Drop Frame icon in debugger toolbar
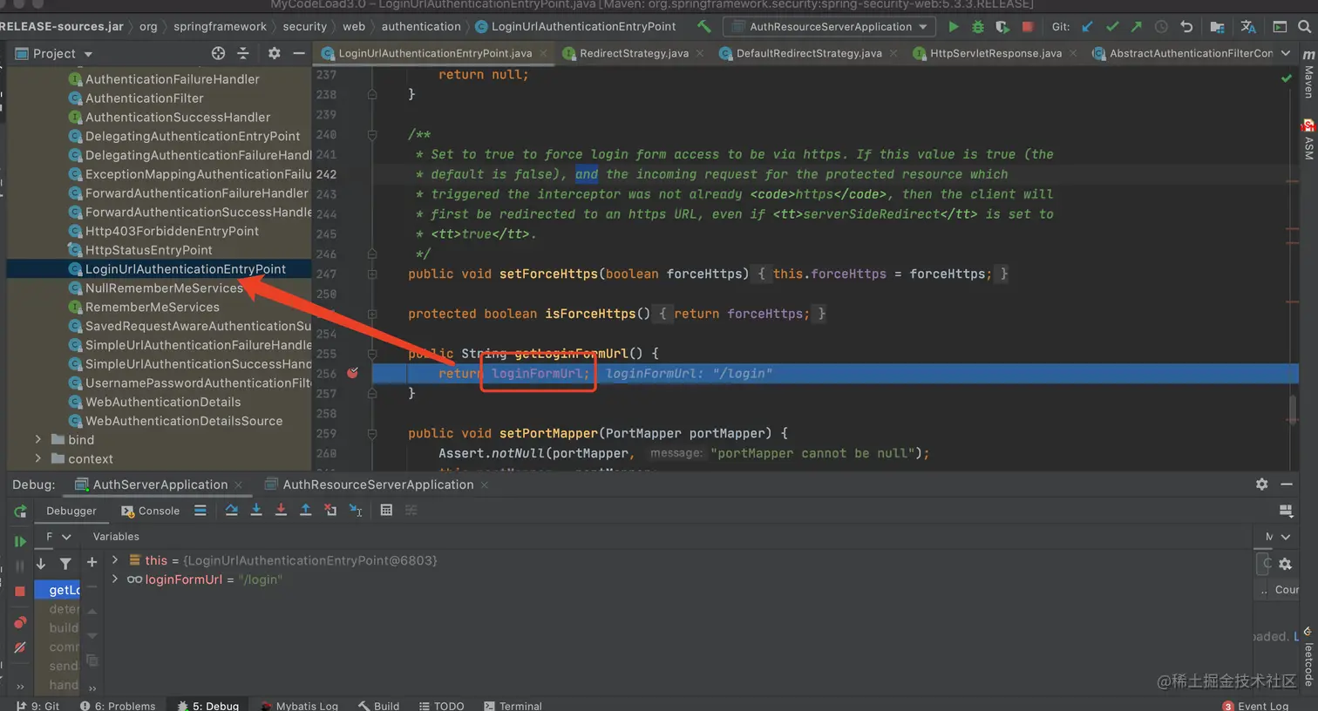 330,511
